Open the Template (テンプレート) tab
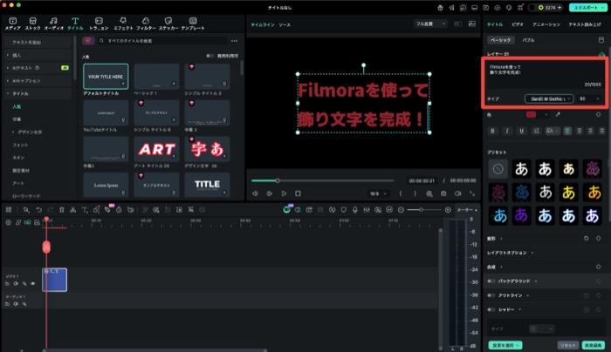 193,24
